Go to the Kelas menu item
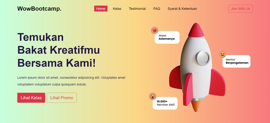 pyautogui.click(x=117, y=9)
